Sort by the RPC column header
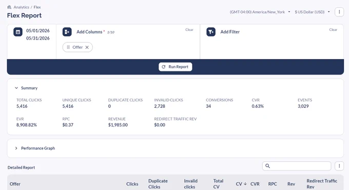Image resolution: width=349 pixels, height=190 pixels. (x=273, y=184)
